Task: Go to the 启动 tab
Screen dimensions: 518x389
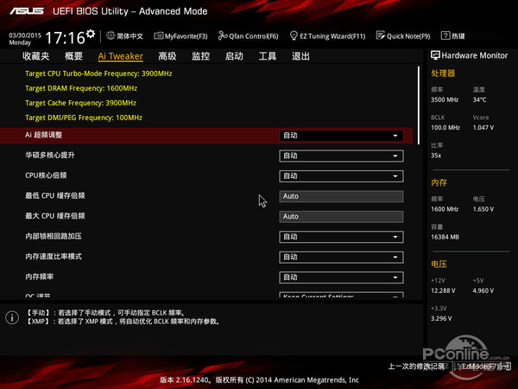Action: 234,56
